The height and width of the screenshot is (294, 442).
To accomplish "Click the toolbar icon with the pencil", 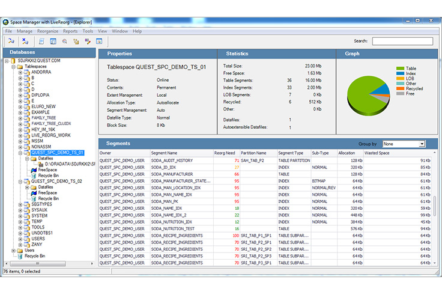I will (x=88, y=41).
